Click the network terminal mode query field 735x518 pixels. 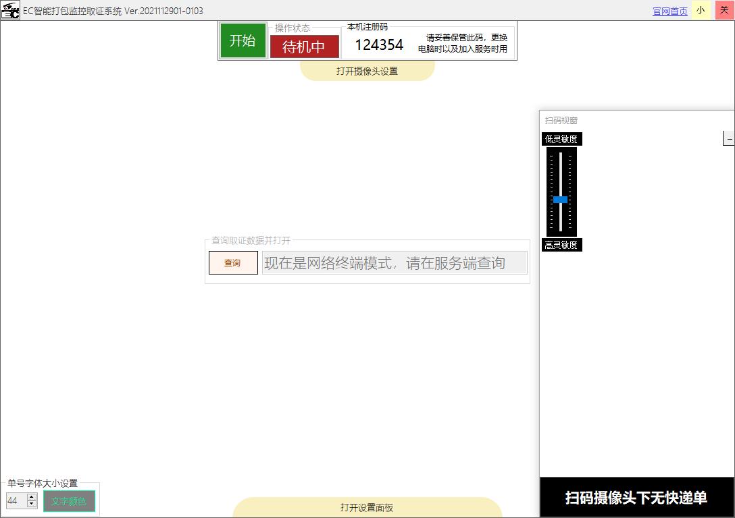pos(395,263)
